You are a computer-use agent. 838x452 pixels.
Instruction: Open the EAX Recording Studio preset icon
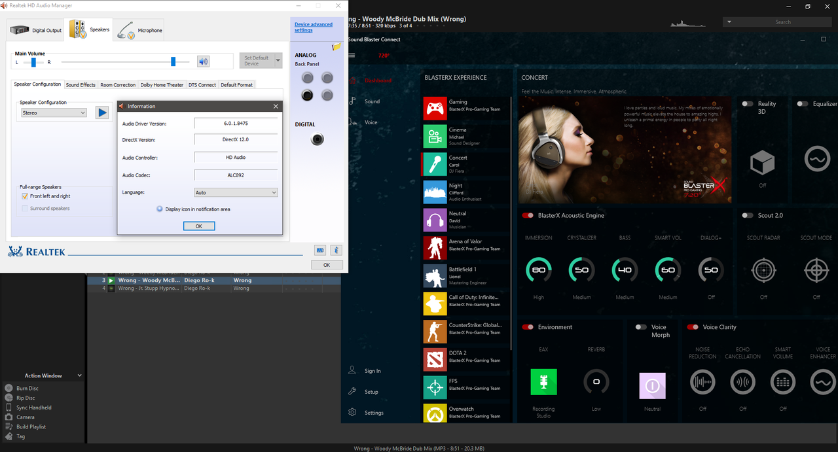pos(543,382)
